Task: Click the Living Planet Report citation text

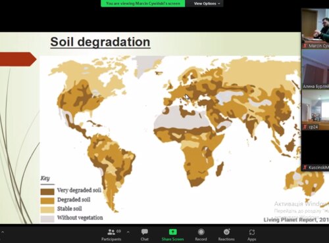Action: pyautogui.click(x=296, y=219)
